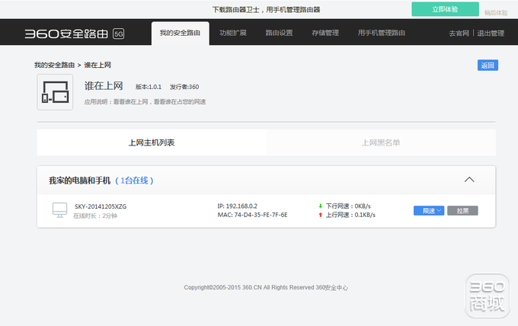Click the 在线时长：2分钟 text
This screenshot has height=326, width=518.
click(95, 216)
